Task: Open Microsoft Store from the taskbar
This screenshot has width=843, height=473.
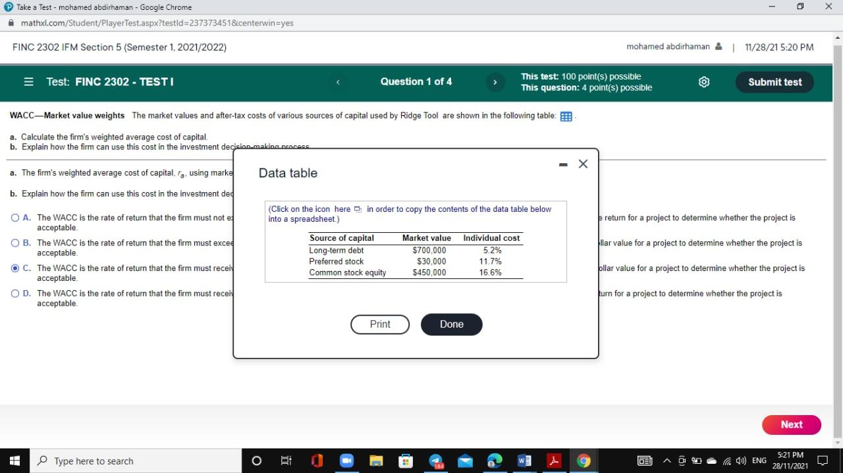Action: point(406,461)
